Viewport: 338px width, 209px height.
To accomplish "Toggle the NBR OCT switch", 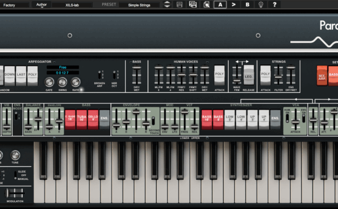I will [x=114, y=75].
